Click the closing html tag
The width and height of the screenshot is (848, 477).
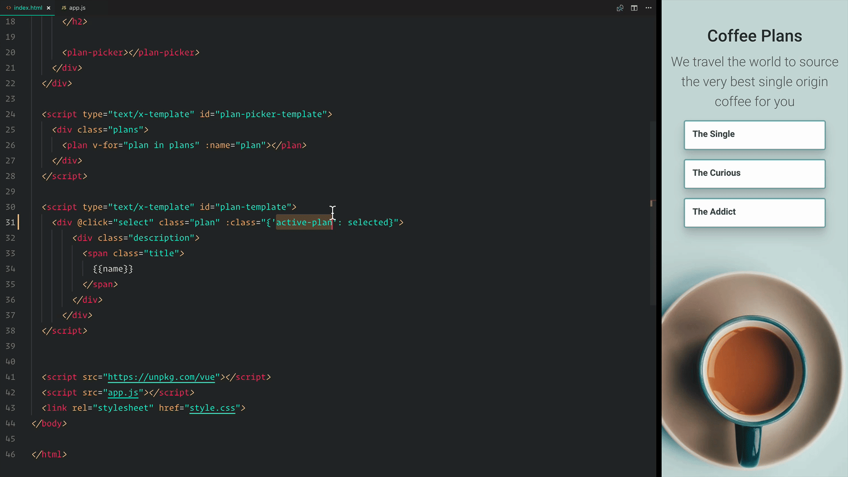tap(49, 454)
